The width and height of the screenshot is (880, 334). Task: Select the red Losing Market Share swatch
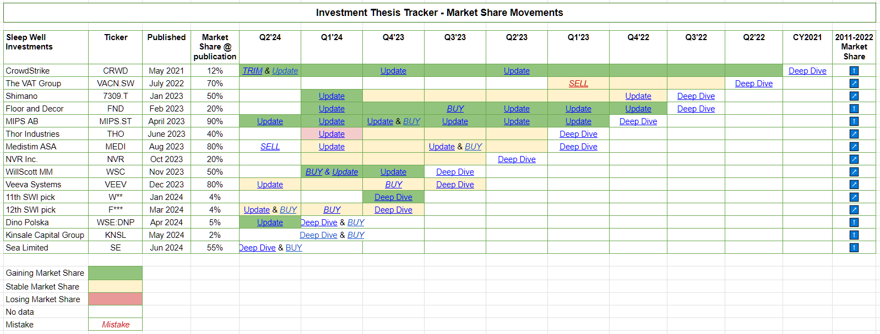(x=115, y=299)
